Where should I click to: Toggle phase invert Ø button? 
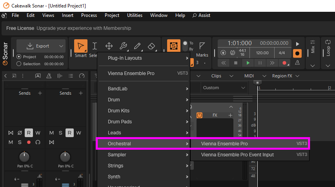point(20,133)
